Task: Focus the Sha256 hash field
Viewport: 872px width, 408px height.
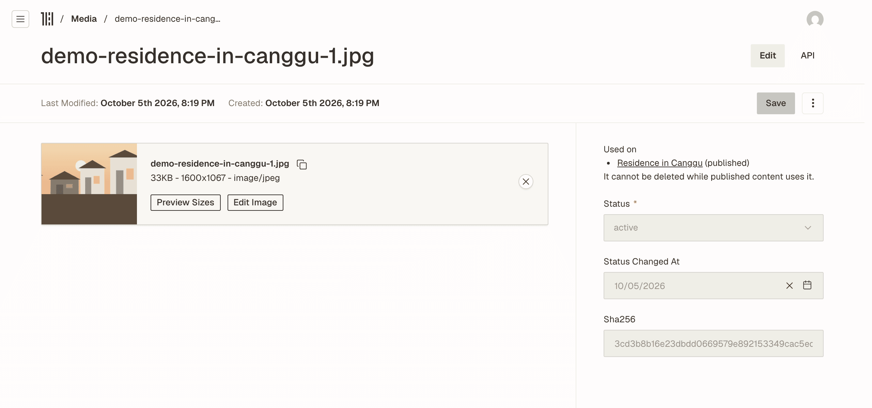Action: pyautogui.click(x=714, y=343)
